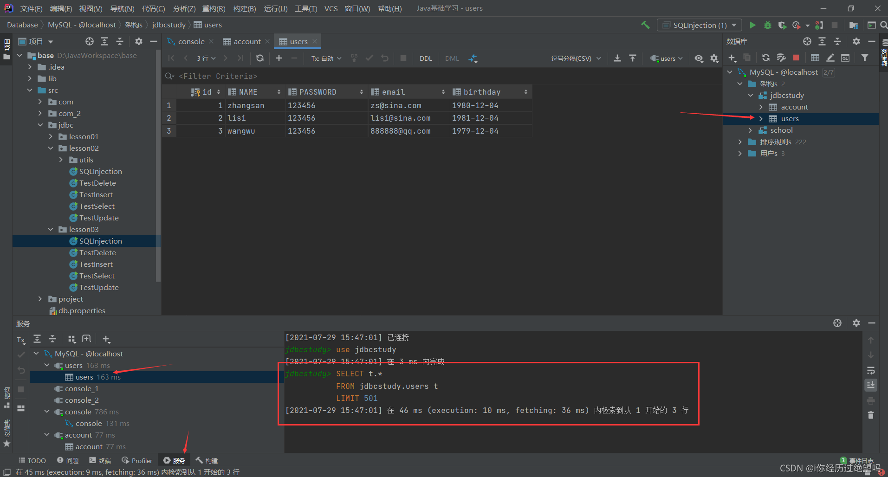Image resolution: width=888 pixels, height=477 pixels.
Task: Open SQLInjection run configuration dropdown
Action: click(x=700, y=25)
